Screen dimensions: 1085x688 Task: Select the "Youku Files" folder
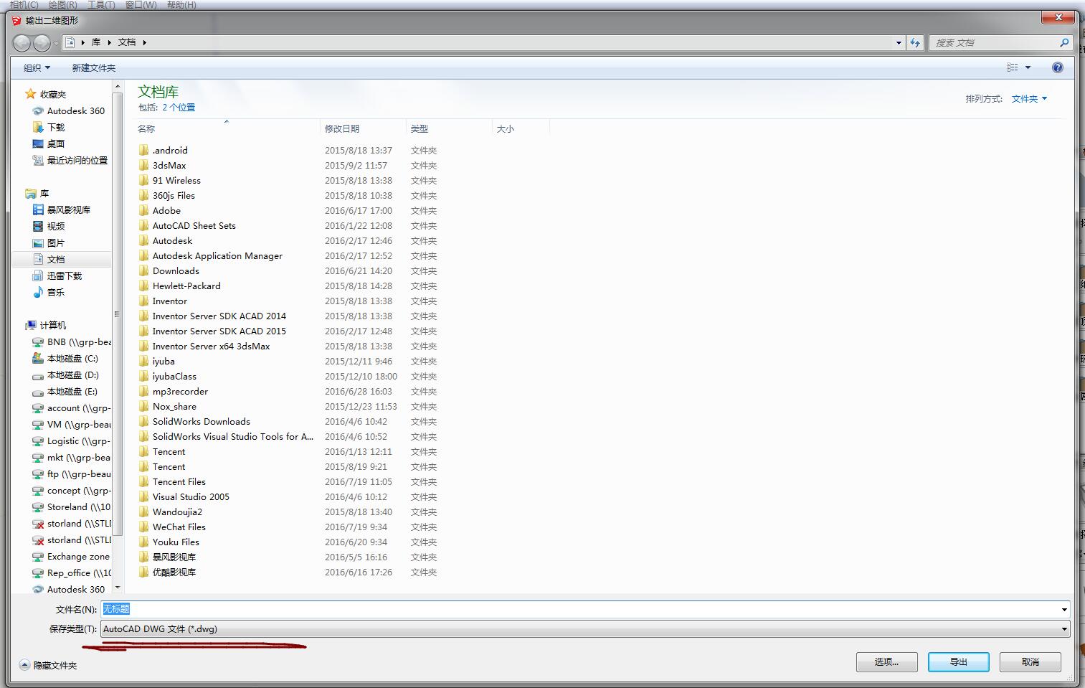(x=176, y=542)
